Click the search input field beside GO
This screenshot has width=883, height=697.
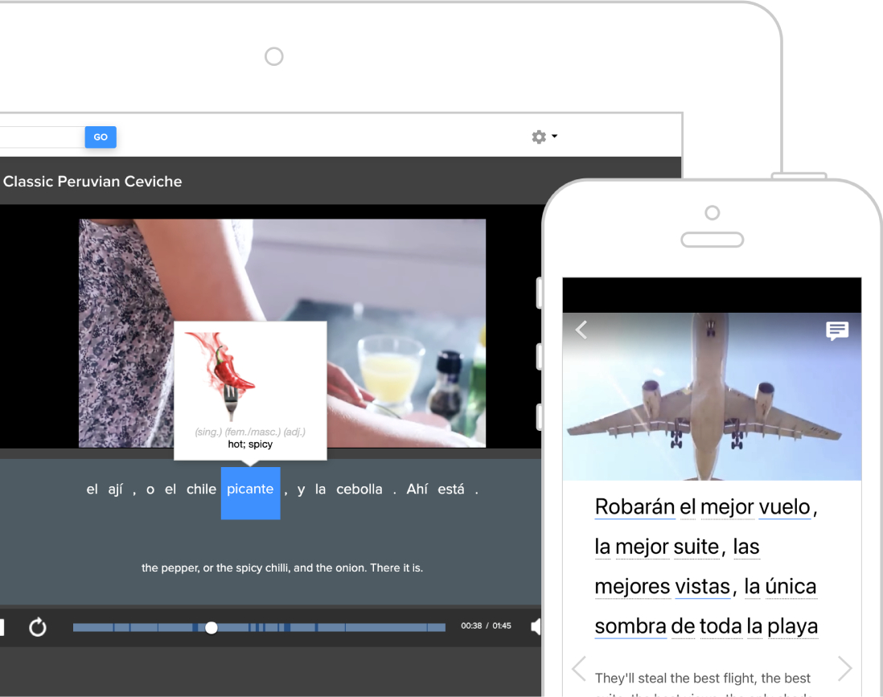[x=40, y=137]
